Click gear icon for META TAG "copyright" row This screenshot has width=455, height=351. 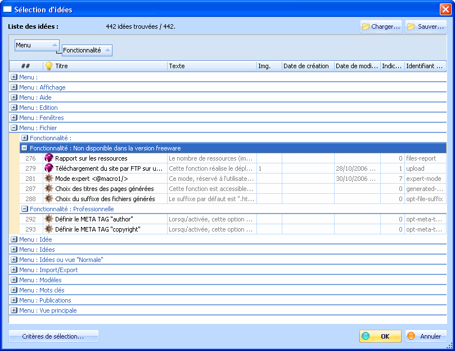pos(49,229)
